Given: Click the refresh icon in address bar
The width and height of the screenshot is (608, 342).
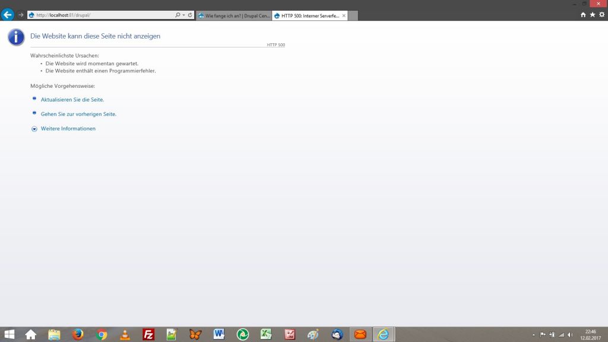Looking at the screenshot, I should (190, 15).
